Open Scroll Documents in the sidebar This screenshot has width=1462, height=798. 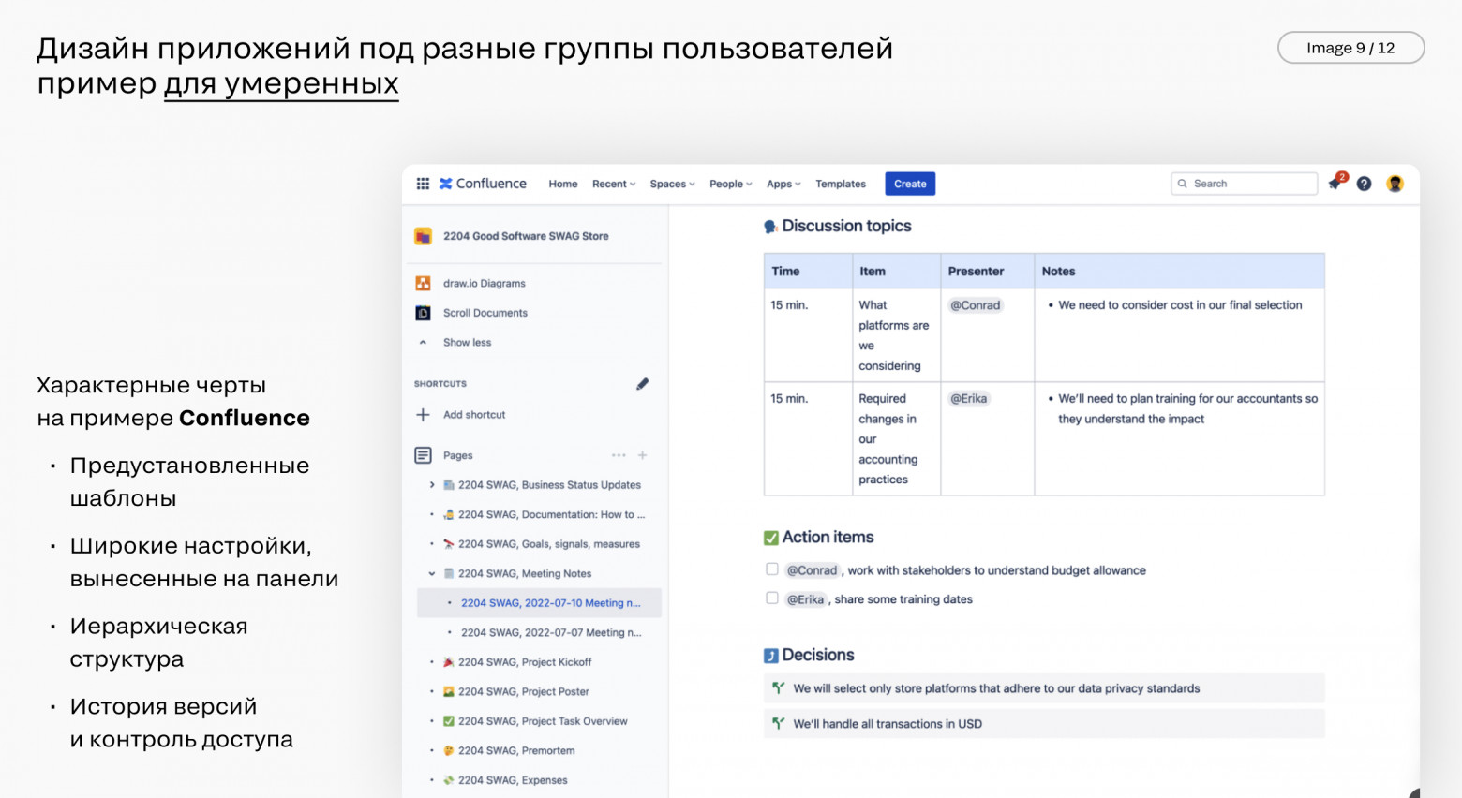tap(485, 312)
